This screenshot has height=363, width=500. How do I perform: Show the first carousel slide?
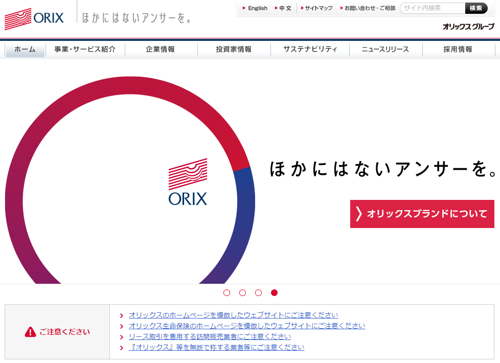tap(226, 293)
